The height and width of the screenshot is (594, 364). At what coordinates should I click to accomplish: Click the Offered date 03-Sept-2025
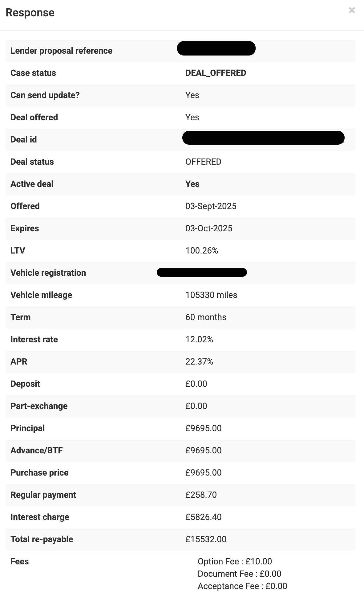(x=211, y=206)
